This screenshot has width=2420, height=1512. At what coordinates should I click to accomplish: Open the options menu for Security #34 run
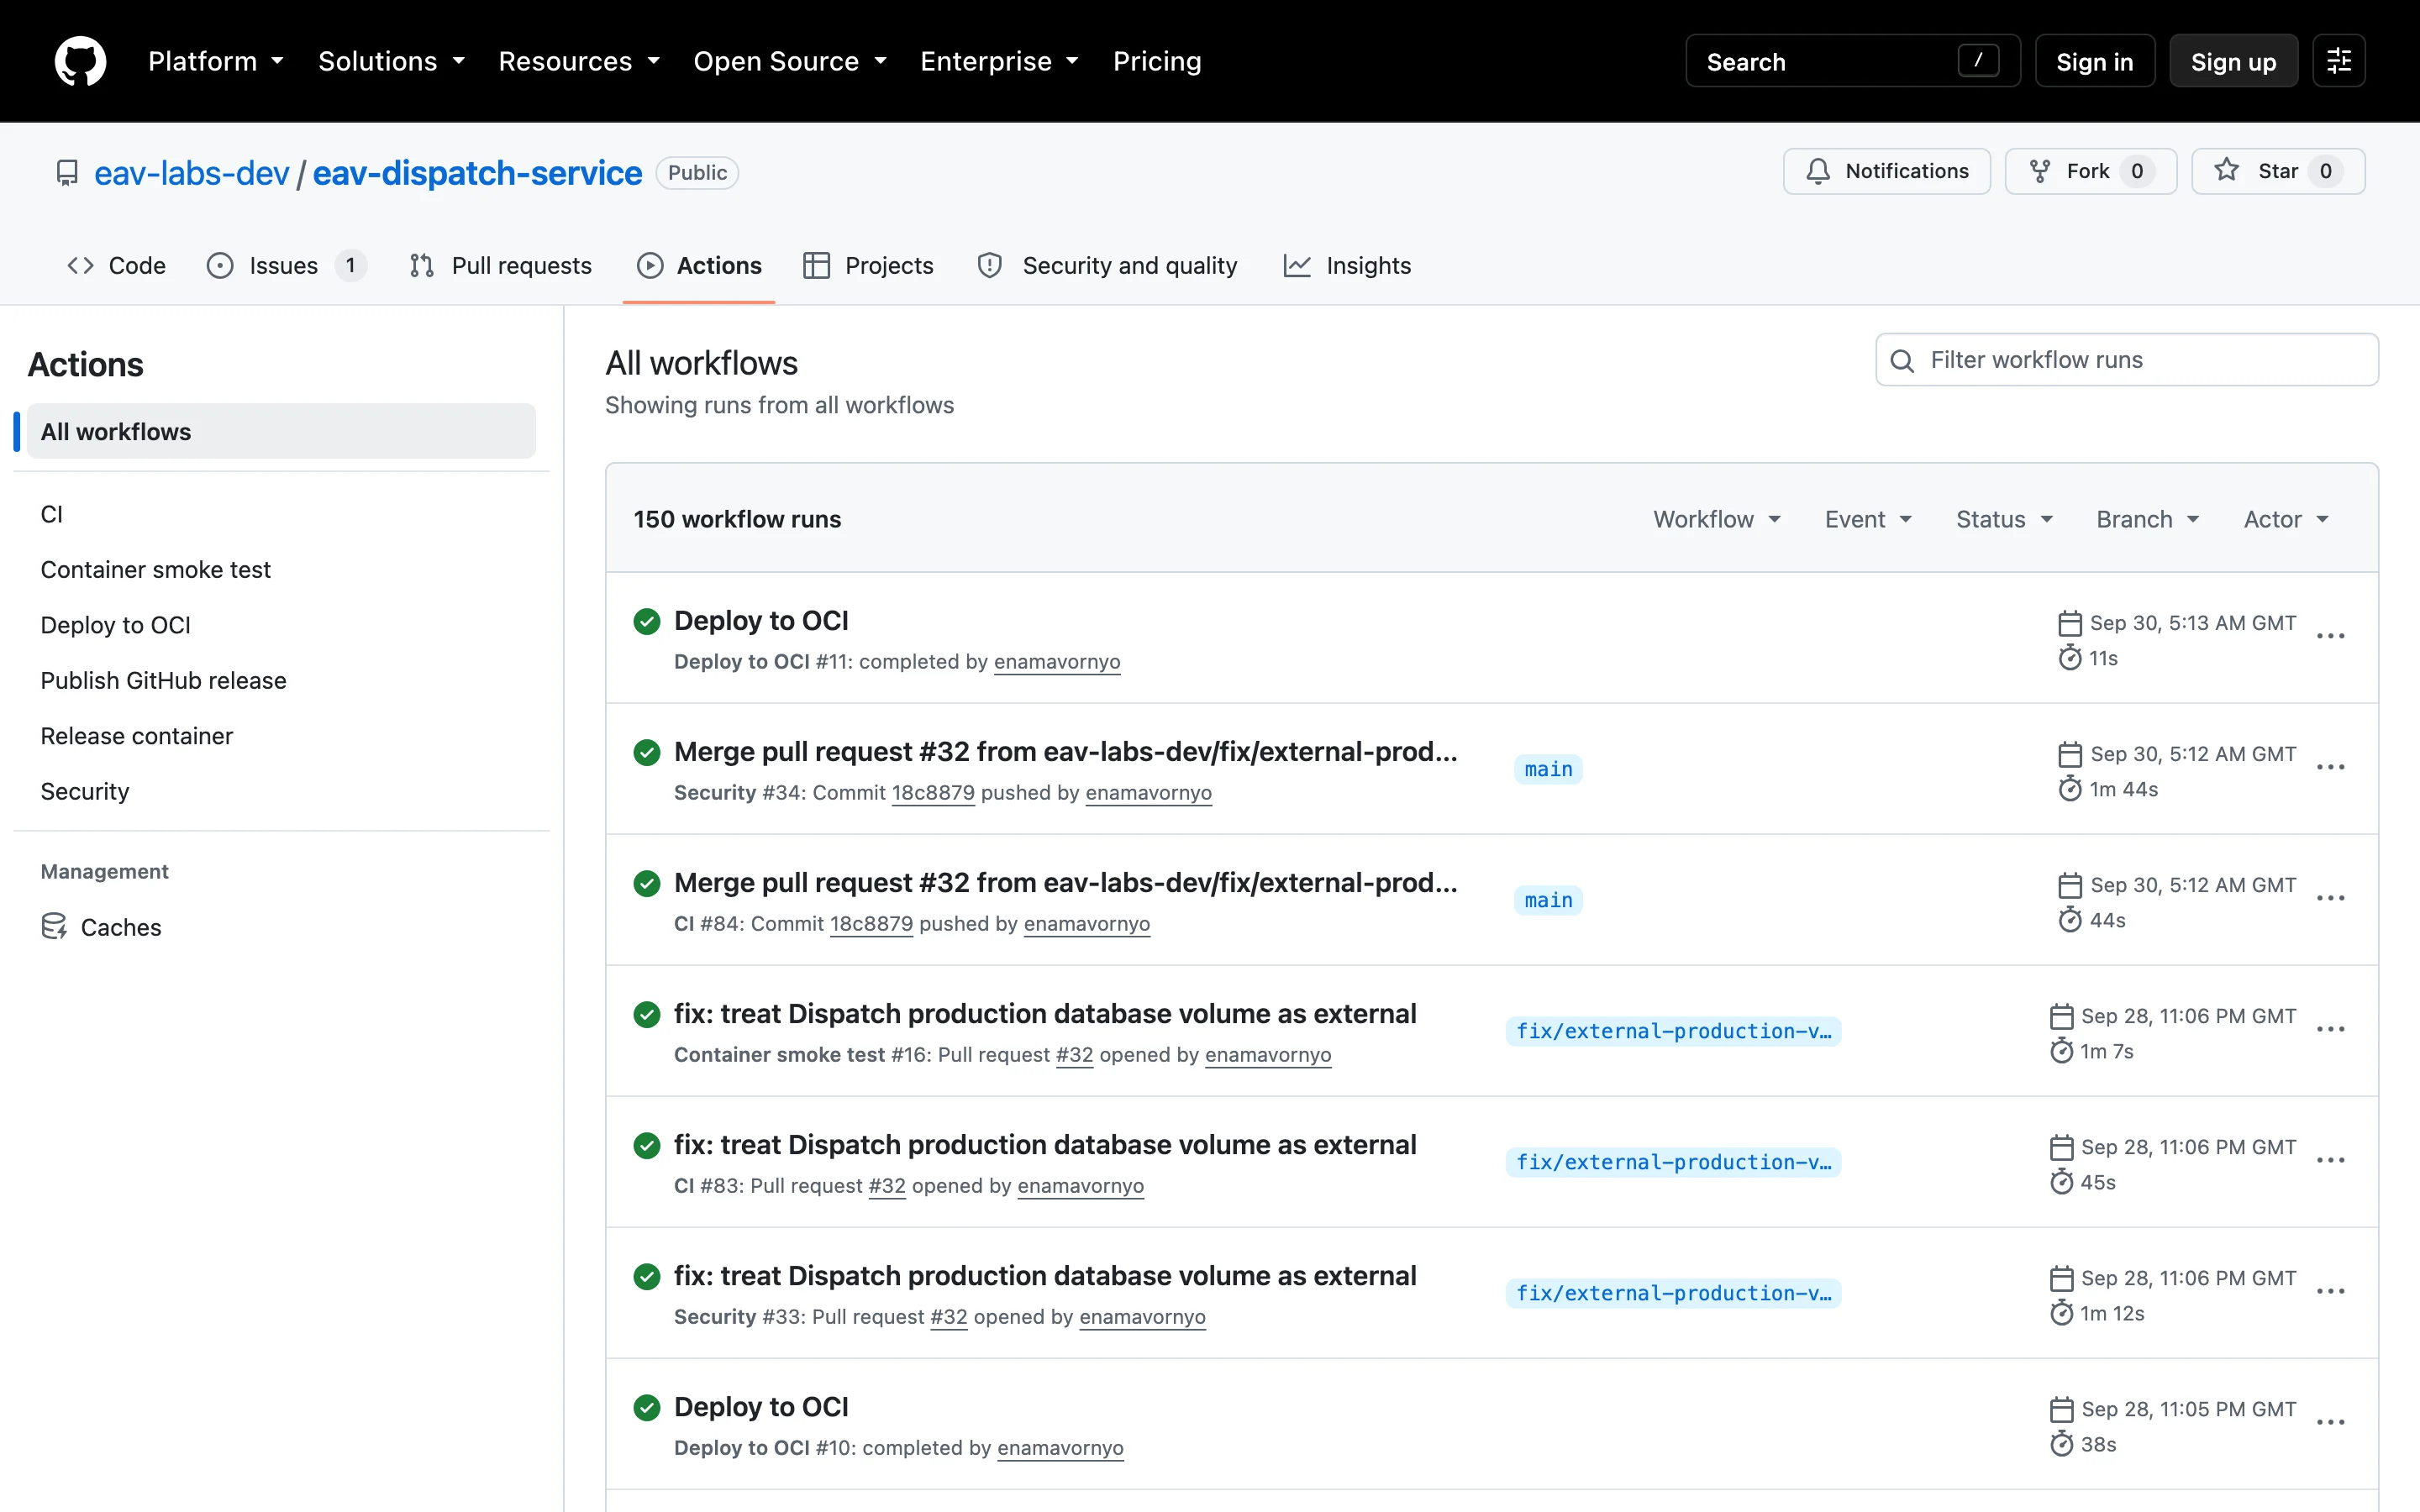pyautogui.click(x=2330, y=767)
